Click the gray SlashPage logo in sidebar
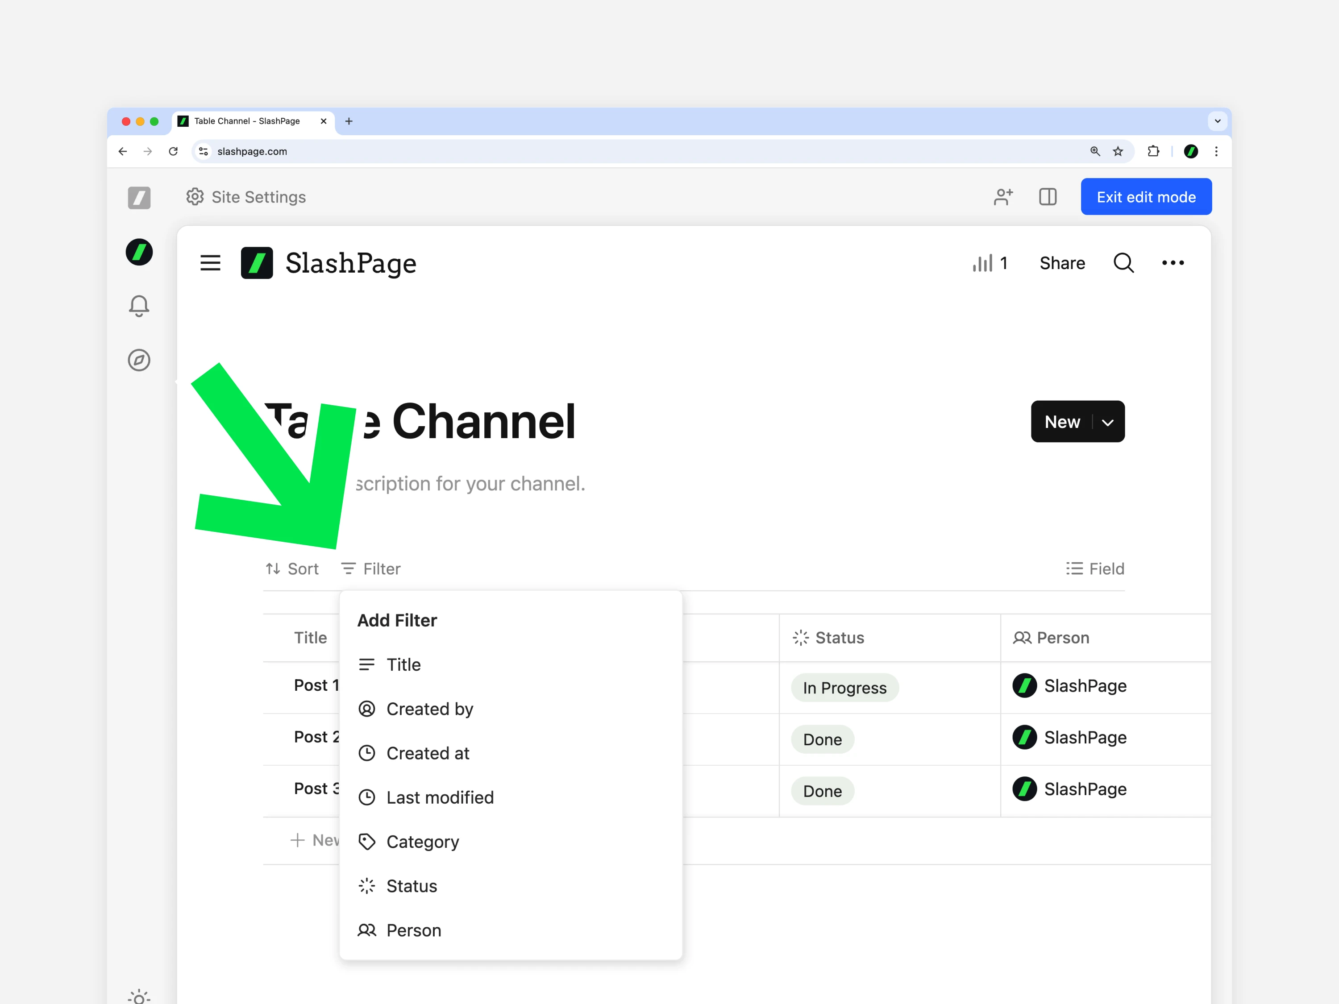This screenshot has height=1004, width=1339. (x=139, y=198)
